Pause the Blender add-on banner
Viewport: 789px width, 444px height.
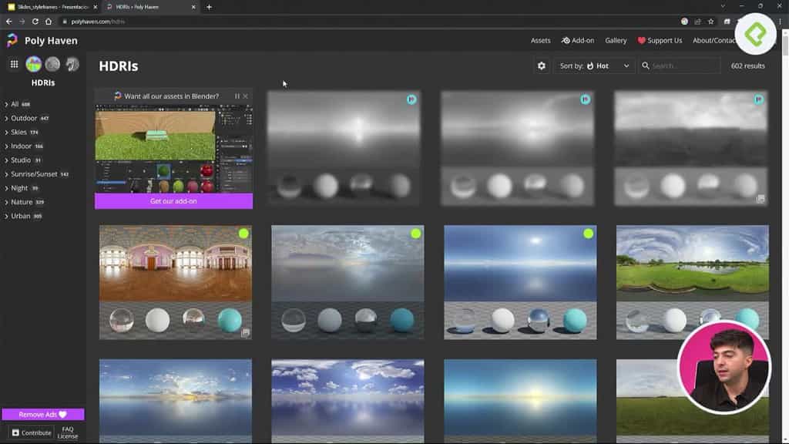pos(237,96)
